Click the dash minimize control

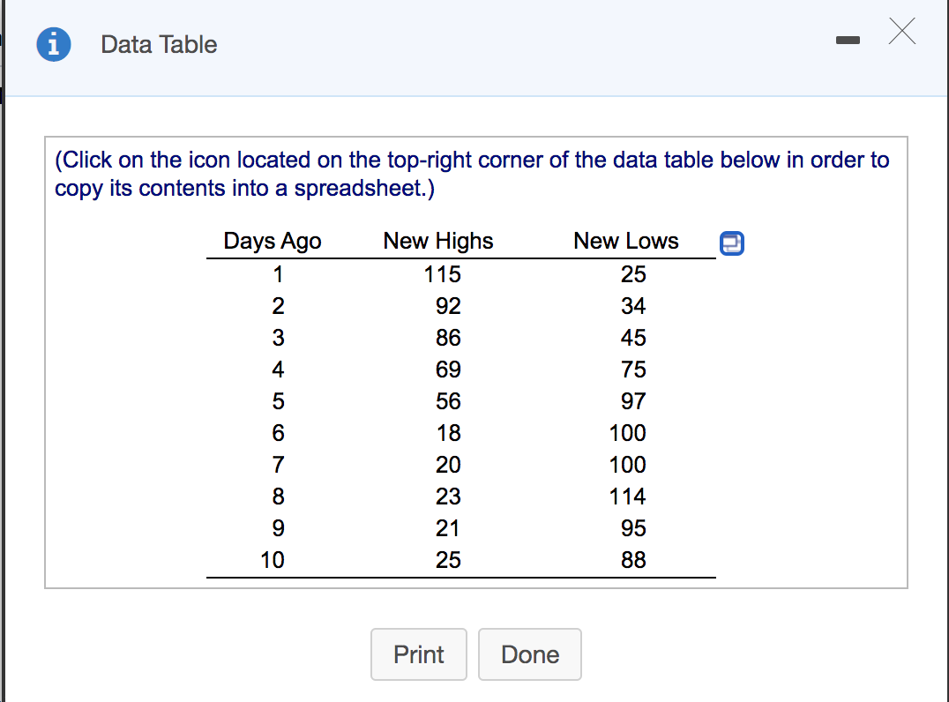click(848, 39)
